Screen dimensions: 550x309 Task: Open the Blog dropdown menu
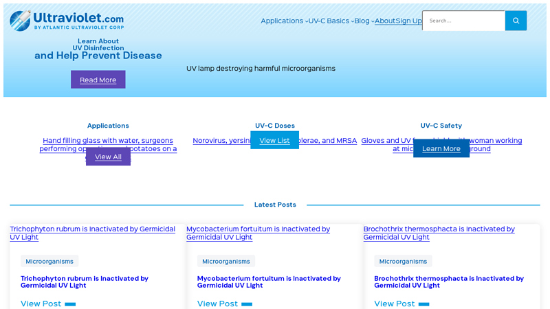click(364, 21)
